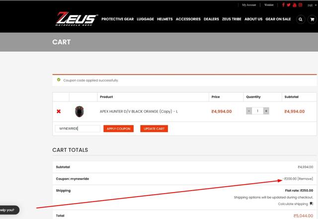Image resolution: width=318 pixels, height=219 pixels.
Task: Click the Flat rate ₹250.00 text
Action: (299, 191)
